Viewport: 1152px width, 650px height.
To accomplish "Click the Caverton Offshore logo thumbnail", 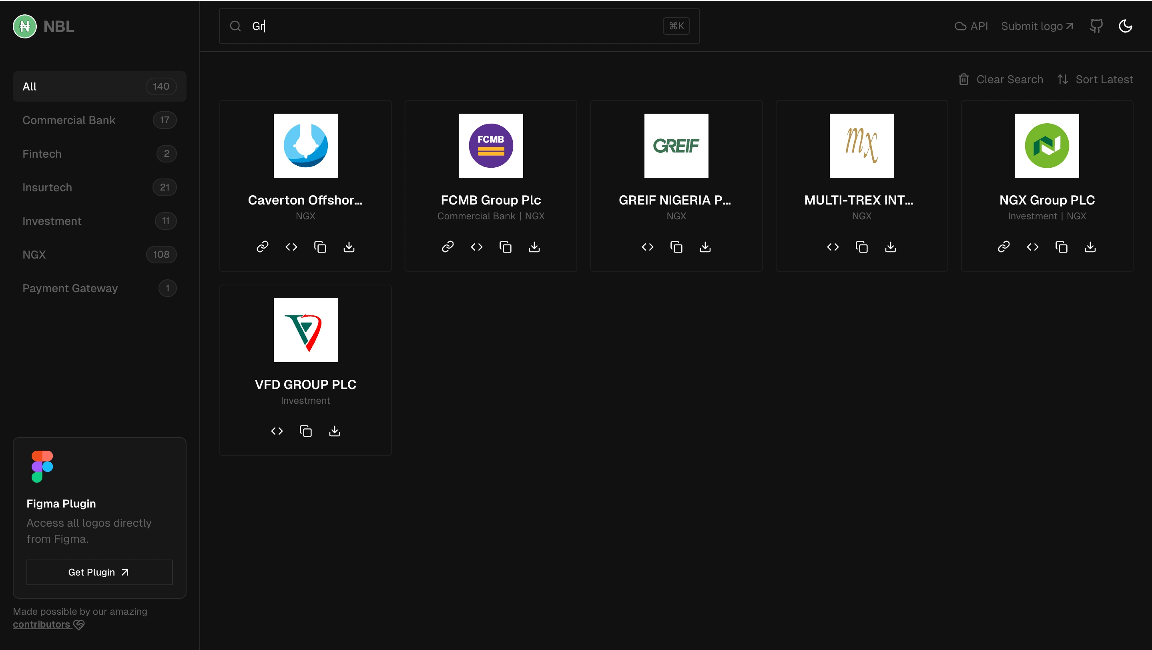I will pos(305,145).
